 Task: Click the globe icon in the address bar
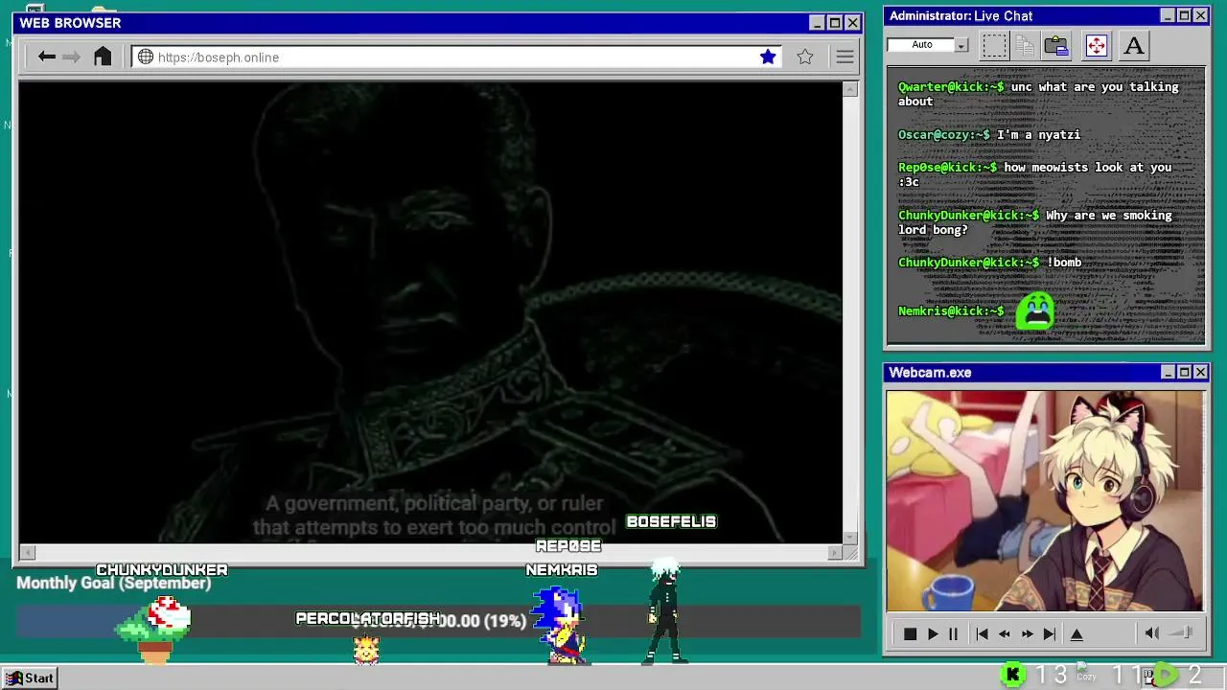click(x=146, y=57)
